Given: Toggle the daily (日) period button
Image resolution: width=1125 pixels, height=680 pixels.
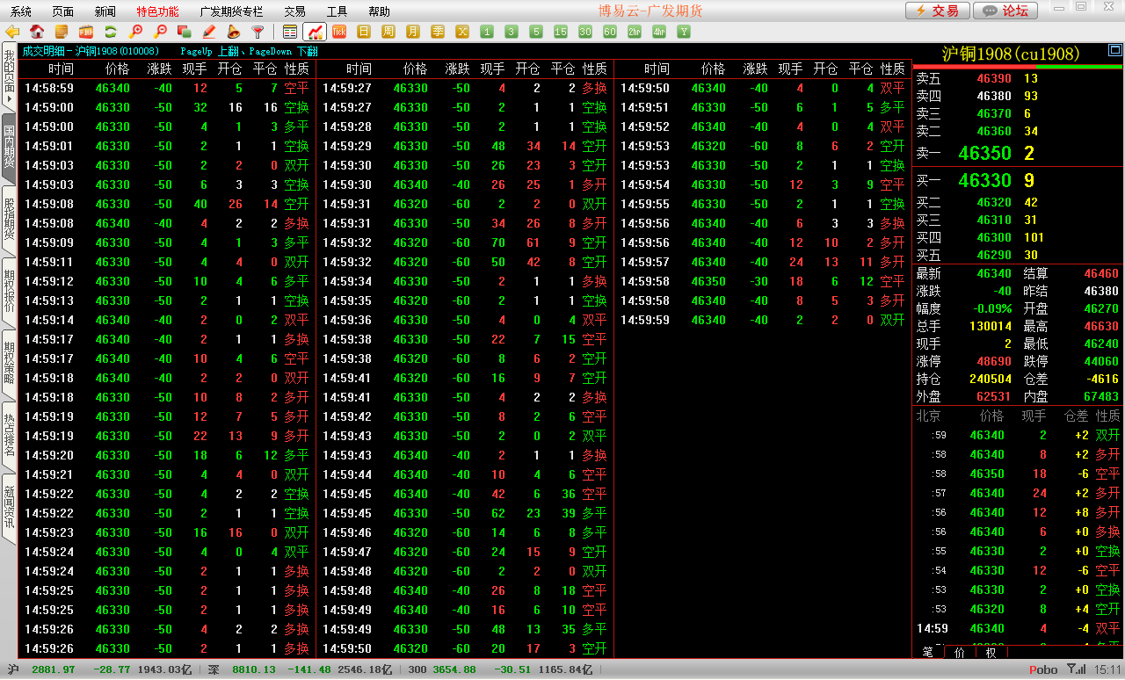Looking at the screenshot, I should tap(364, 32).
